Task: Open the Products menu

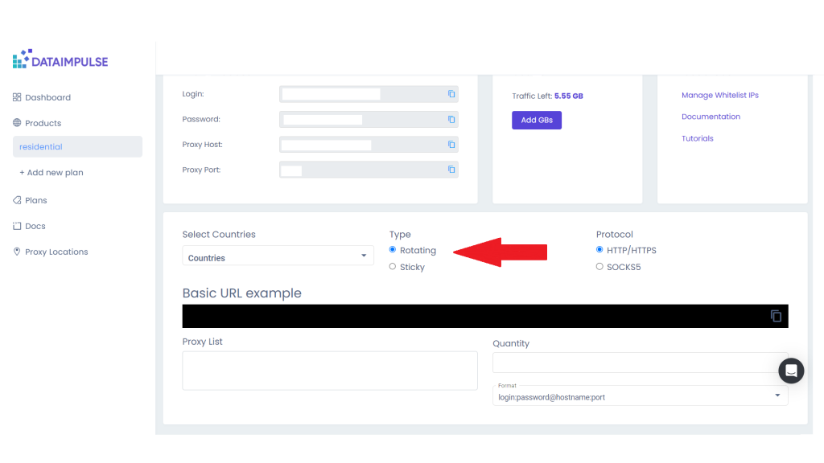Action: 43,123
